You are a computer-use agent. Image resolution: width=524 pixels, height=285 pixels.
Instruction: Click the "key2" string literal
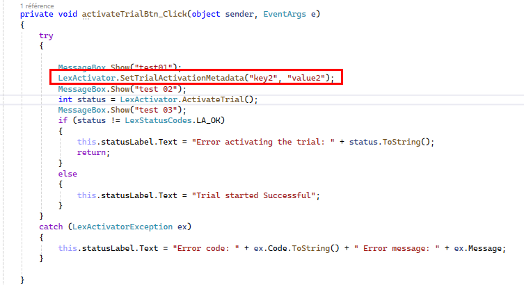[263, 78]
